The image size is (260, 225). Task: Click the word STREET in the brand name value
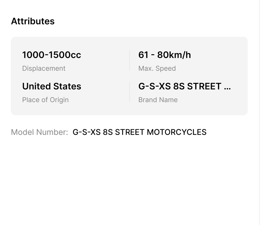[x=204, y=86]
